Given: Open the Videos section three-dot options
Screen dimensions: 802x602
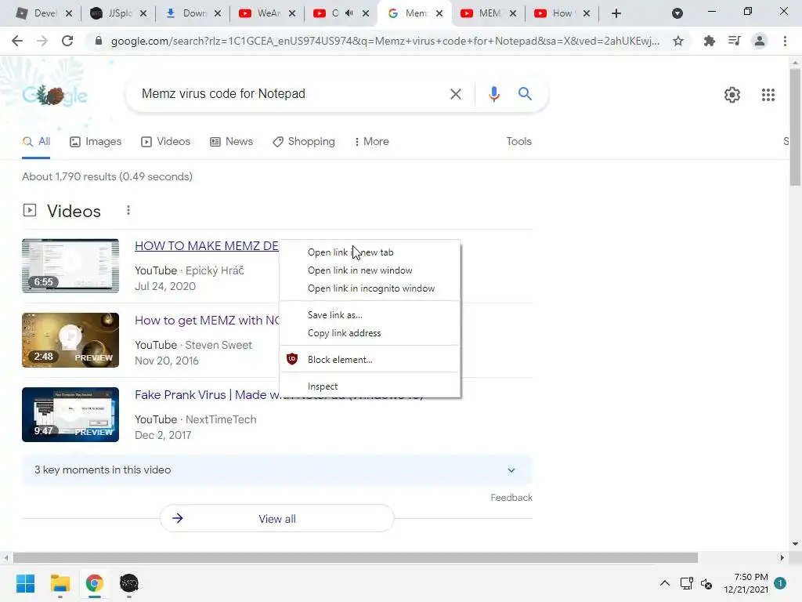Looking at the screenshot, I should (x=128, y=210).
